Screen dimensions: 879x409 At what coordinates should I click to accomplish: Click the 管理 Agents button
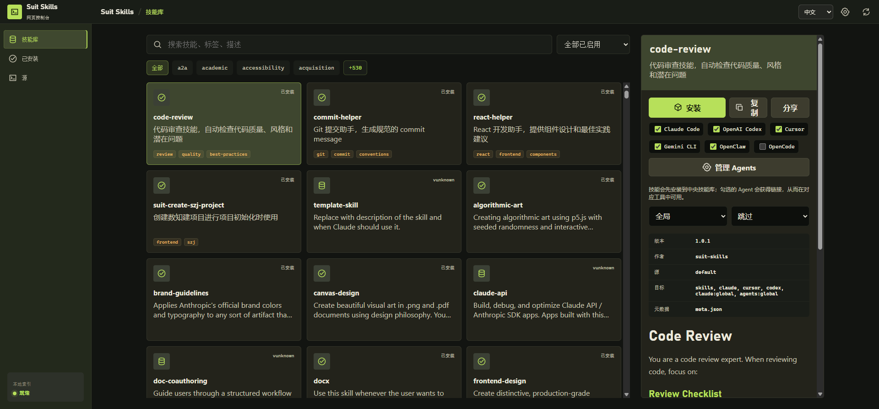[x=729, y=168]
